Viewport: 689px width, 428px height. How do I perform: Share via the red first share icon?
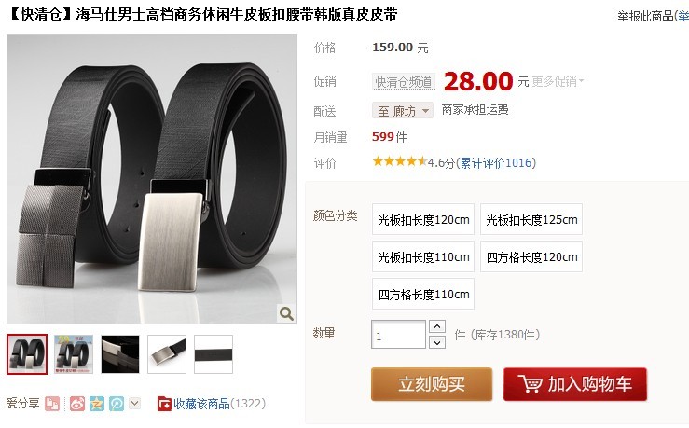coord(52,404)
